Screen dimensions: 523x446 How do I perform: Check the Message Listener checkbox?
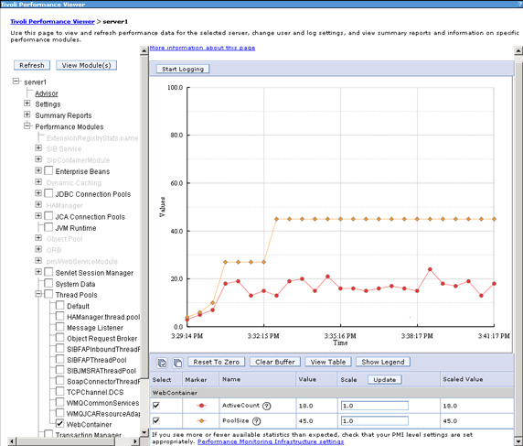coord(60,327)
